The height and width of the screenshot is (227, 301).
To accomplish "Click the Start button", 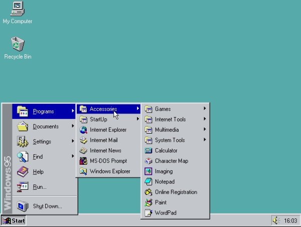I will (14, 220).
